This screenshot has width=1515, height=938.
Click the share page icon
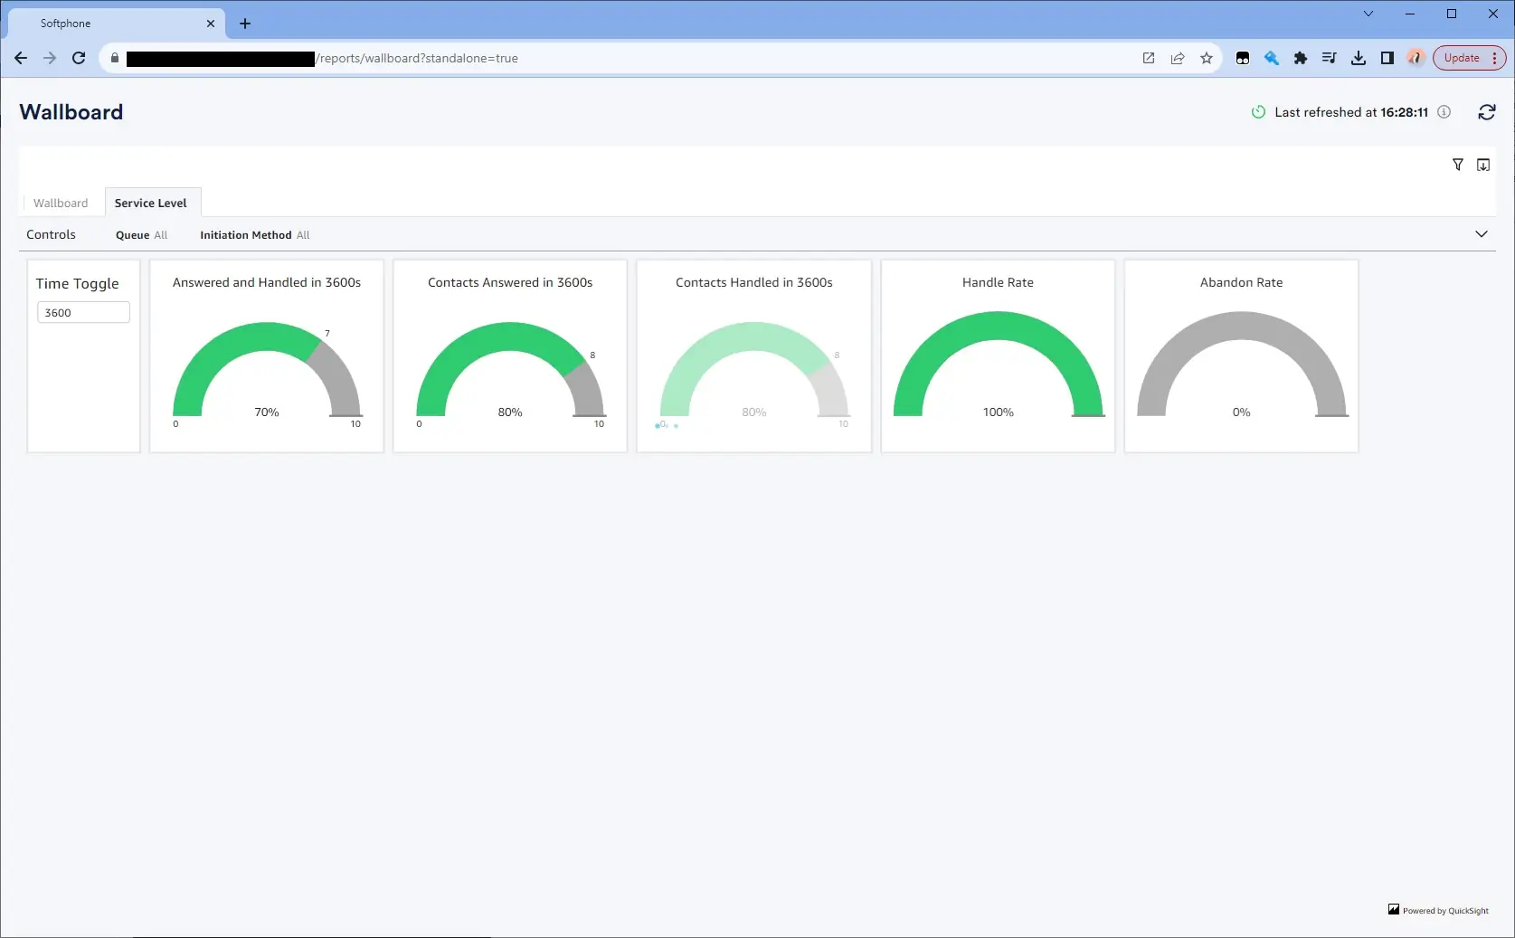click(1177, 58)
